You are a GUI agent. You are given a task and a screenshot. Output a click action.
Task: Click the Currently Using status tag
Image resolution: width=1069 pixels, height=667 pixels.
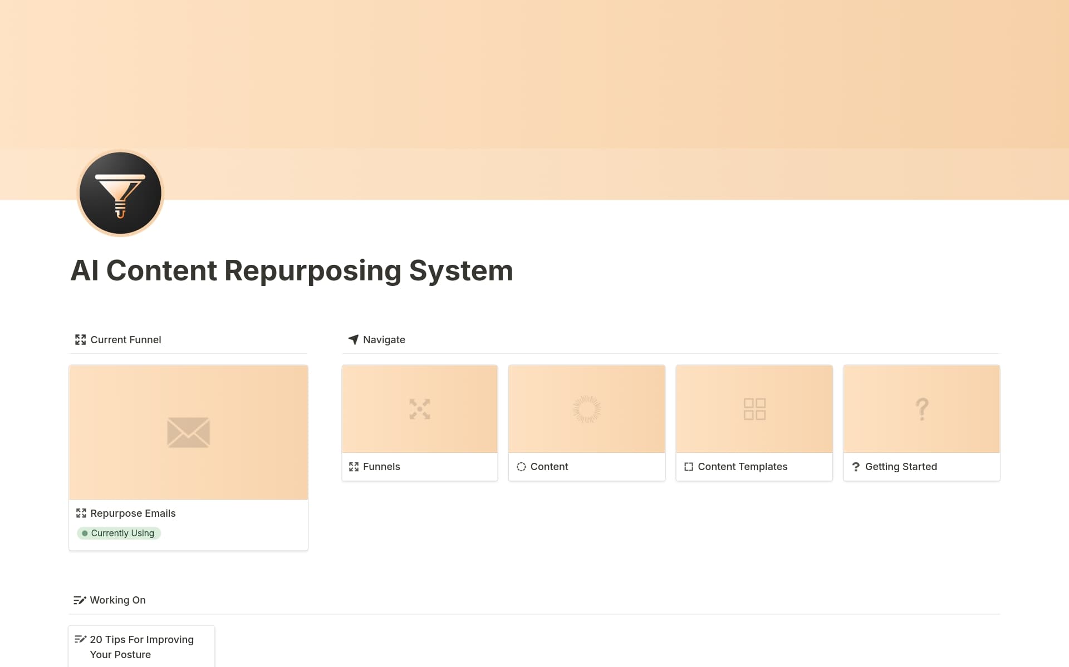[x=118, y=533]
